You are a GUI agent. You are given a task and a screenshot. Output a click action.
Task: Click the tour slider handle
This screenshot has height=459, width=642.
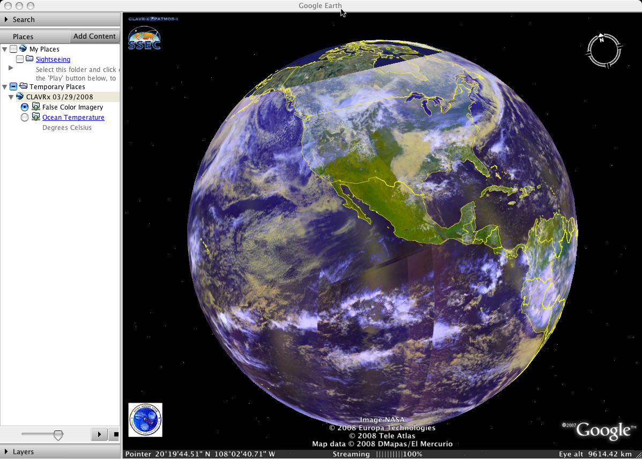coord(58,434)
